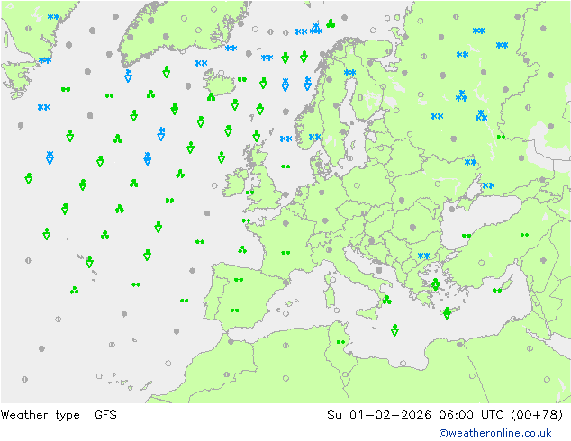
Task: Click the green rain symbol over Tunisia
Action: click(340, 342)
